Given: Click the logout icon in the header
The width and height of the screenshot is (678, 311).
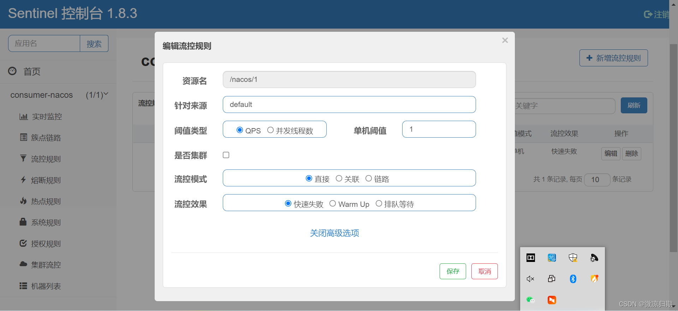Looking at the screenshot, I should 648,14.
